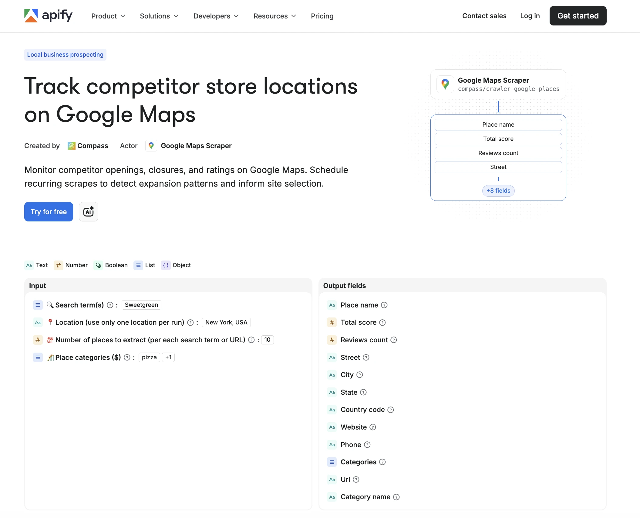Expand the Resources menu

275,16
